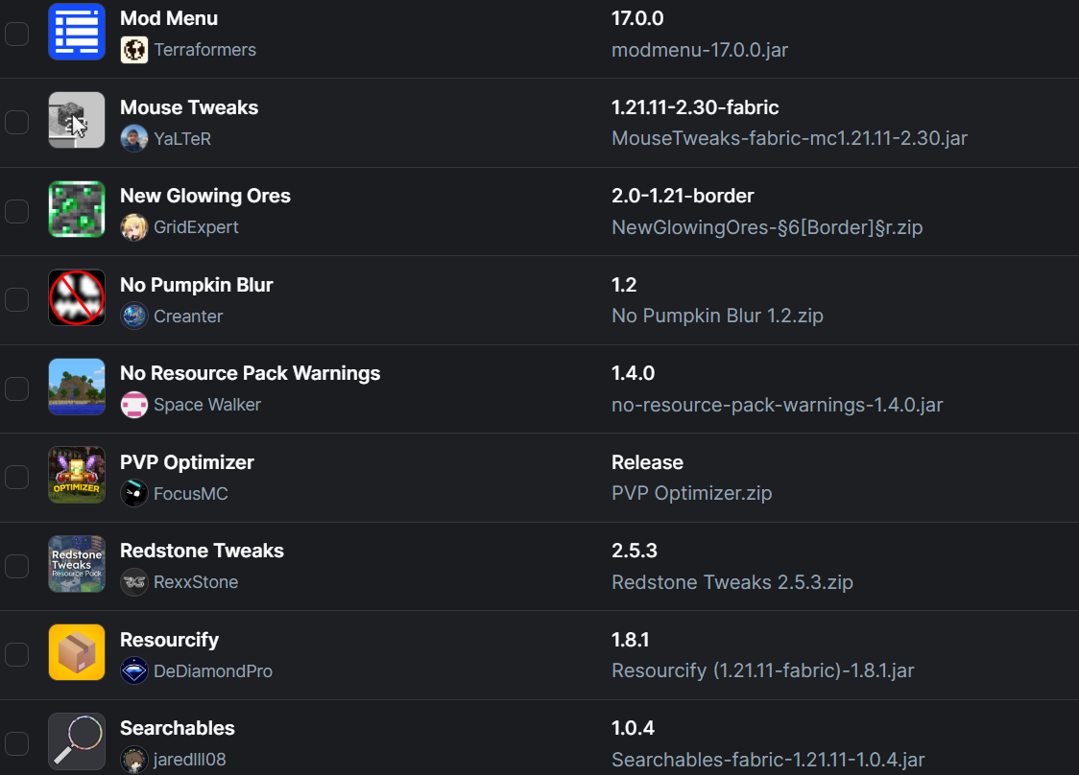Open the Mod Menu blue list icon

77,32
